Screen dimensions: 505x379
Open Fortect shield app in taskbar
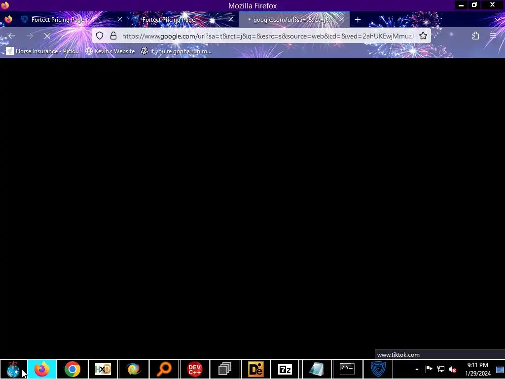pos(378,369)
